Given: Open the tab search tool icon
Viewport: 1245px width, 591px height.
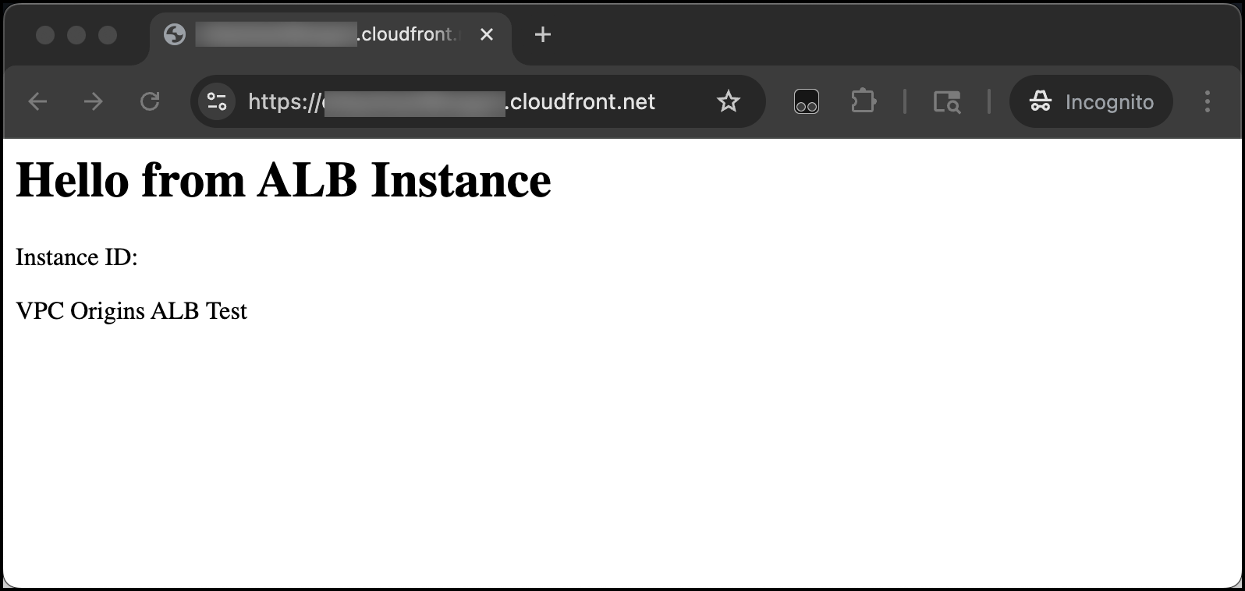Looking at the screenshot, I should point(946,101).
